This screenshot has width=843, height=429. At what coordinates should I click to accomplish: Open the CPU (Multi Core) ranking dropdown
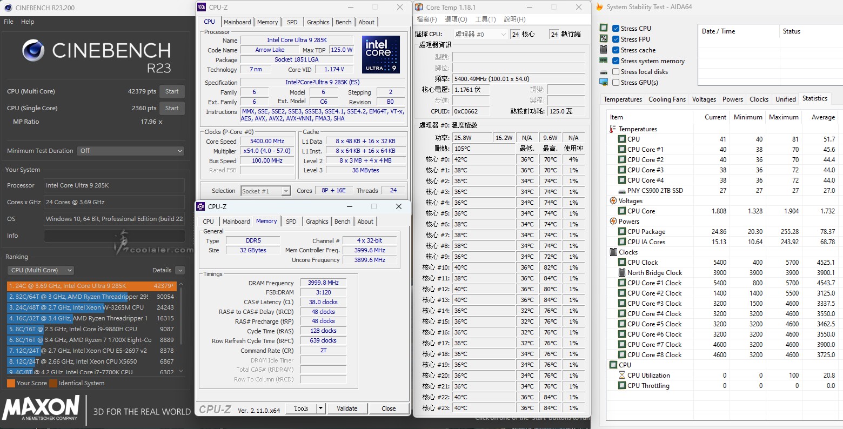tap(41, 270)
